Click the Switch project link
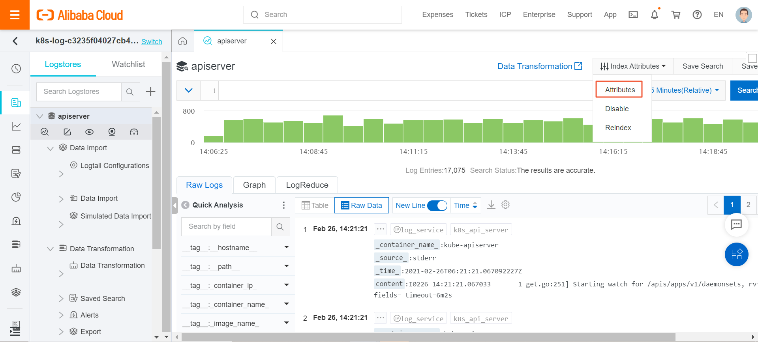The height and width of the screenshot is (342, 758). pyautogui.click(x=152, y=42)
